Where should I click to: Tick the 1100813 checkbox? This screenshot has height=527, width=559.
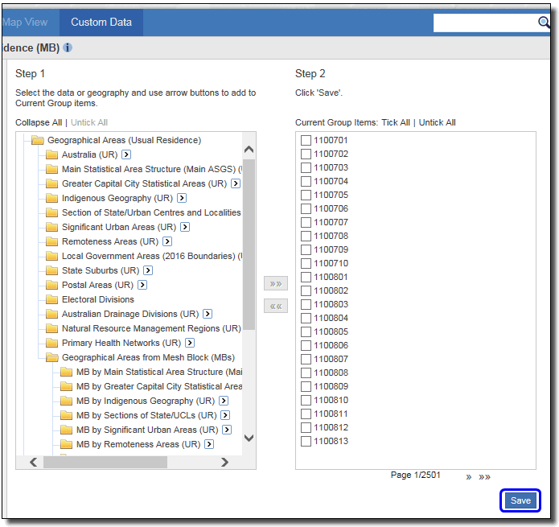306,442
